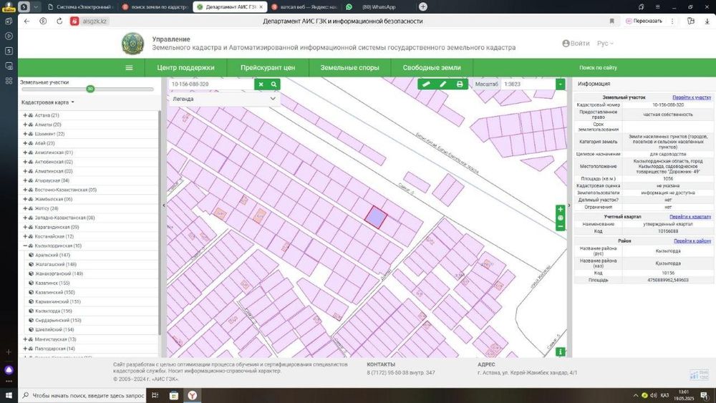
Task: Run the cadastral number search magnifier
Action: pyautogui.click(x=274, y=84)
